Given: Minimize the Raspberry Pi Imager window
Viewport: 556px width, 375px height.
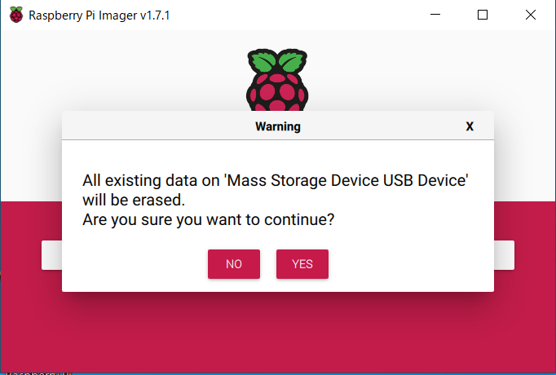Looking at the screenshot, I should pos(435,15).
